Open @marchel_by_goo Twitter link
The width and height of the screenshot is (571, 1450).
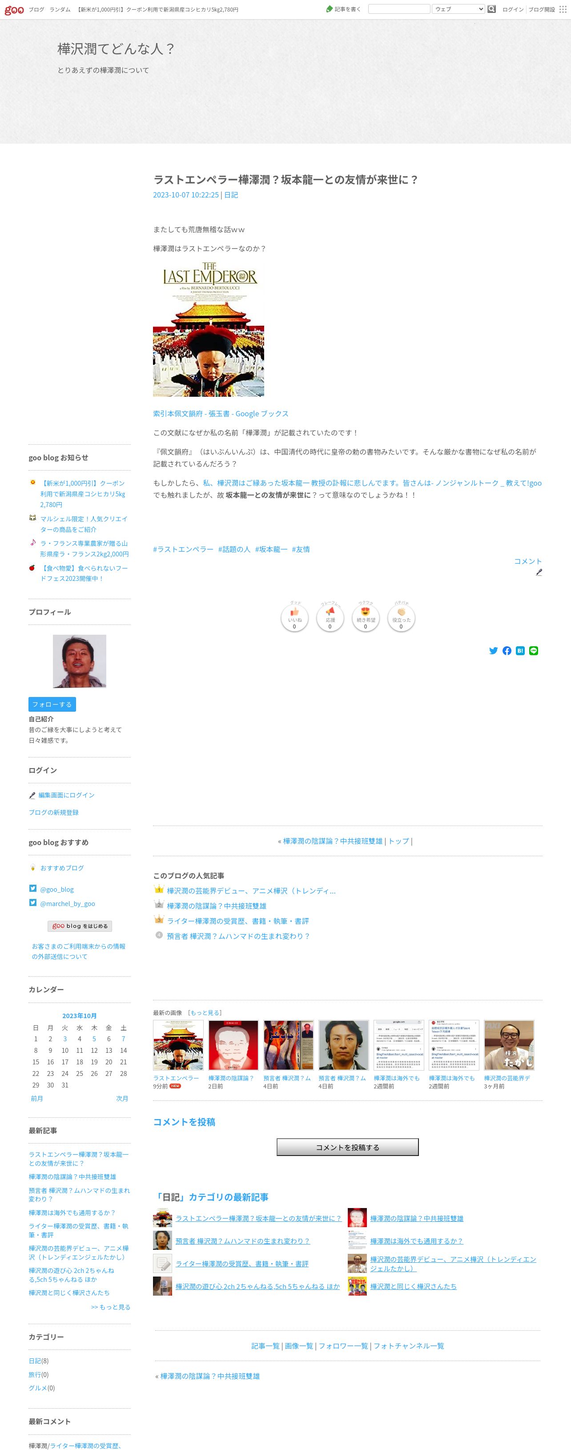(x=68, y=903)
